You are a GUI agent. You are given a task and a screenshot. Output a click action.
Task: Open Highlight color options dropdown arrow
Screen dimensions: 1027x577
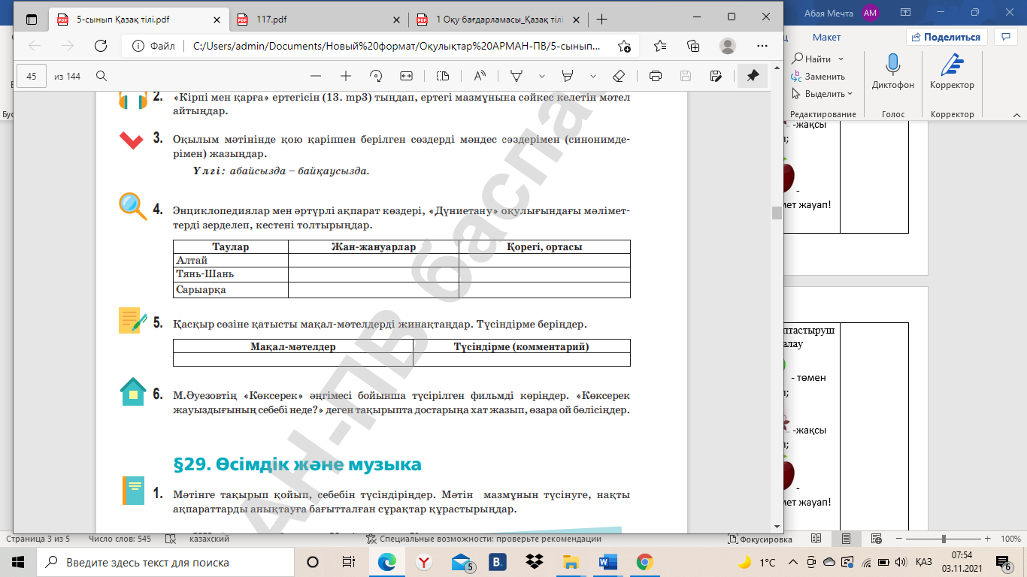pyautogui.click(x=592, y=76)
